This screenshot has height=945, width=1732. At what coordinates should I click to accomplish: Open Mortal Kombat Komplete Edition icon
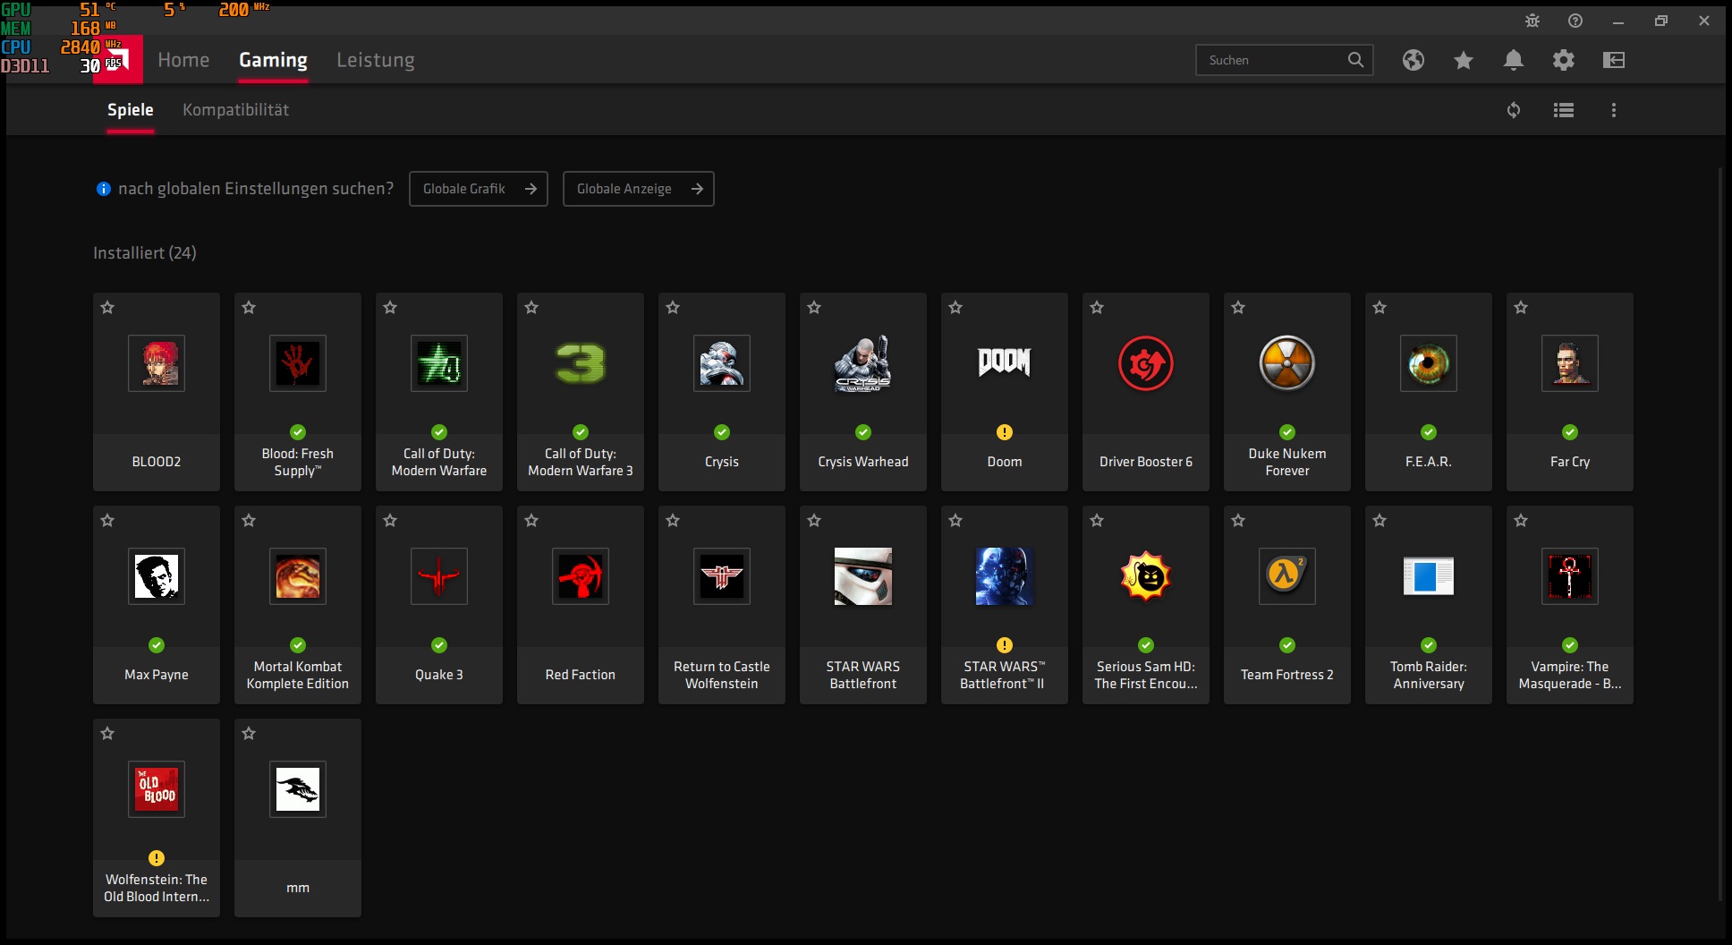point(298,576)
